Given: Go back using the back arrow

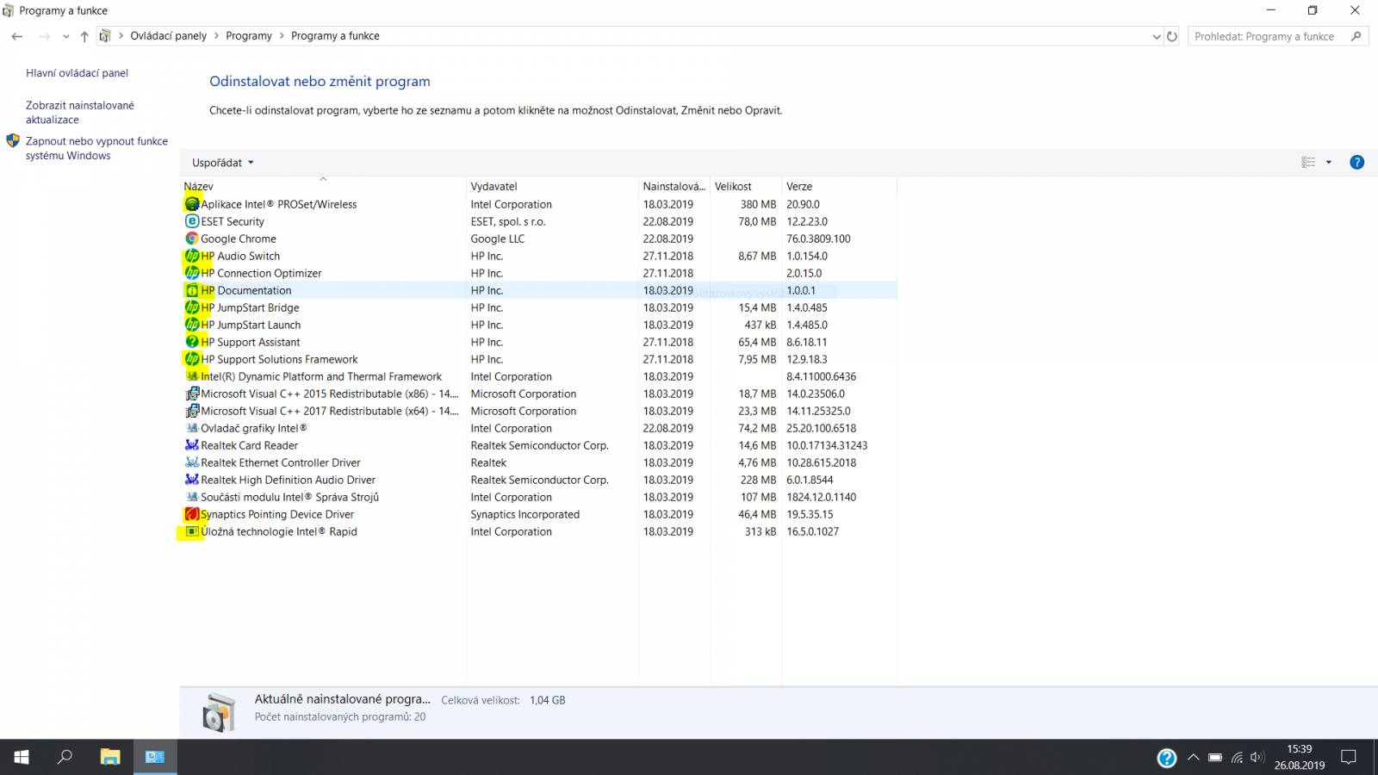Looking at the screenshot, I should [x=17, y=36].
